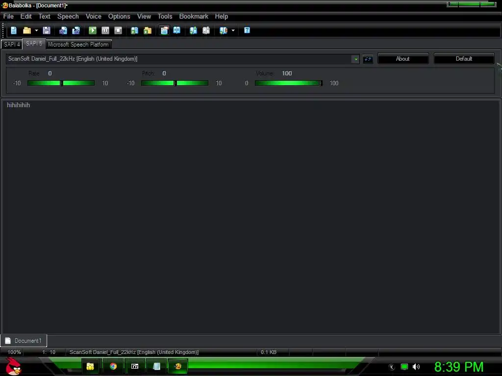The width and height of the screenshot is (502, 376).
Task: Click the speaker volume tray icon
Action: 416,367
